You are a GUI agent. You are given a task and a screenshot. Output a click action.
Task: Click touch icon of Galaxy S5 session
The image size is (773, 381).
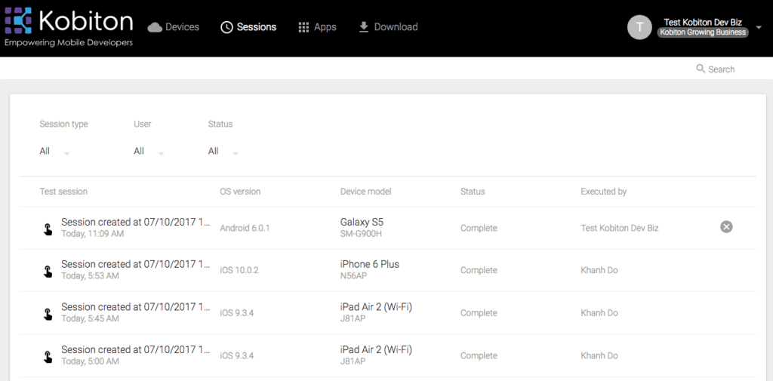(x=48, y=229)
